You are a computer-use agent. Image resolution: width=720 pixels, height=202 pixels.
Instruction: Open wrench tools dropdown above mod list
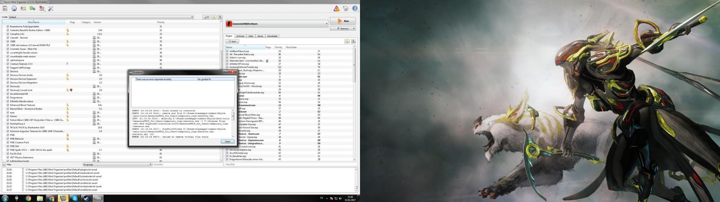tap(206, 17)
